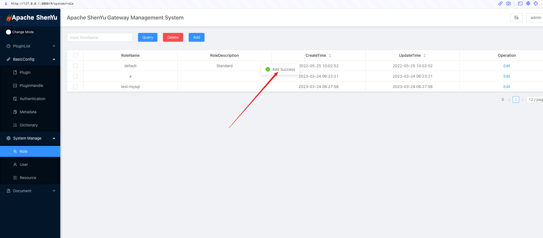Click the crosshair target icon in browser bar

536,4
